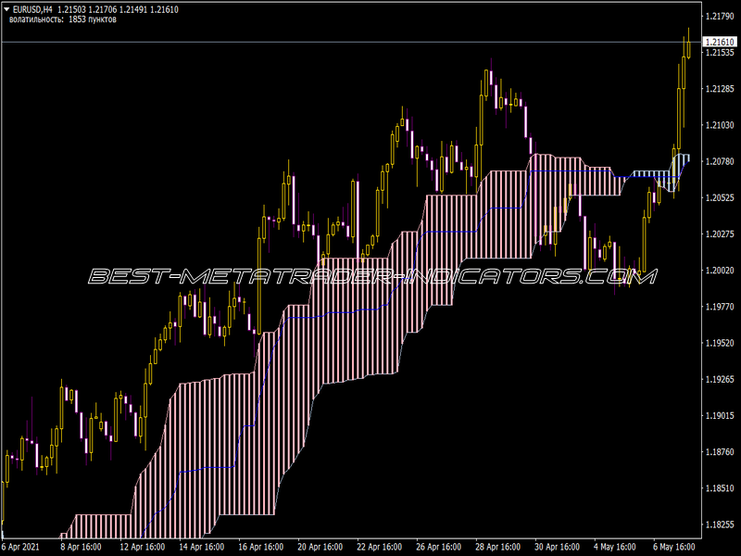Click the 16 Apr 16:00 time label
Image resolution: width=741 pixels, height=556 pixels.
[x=261, y=547]
